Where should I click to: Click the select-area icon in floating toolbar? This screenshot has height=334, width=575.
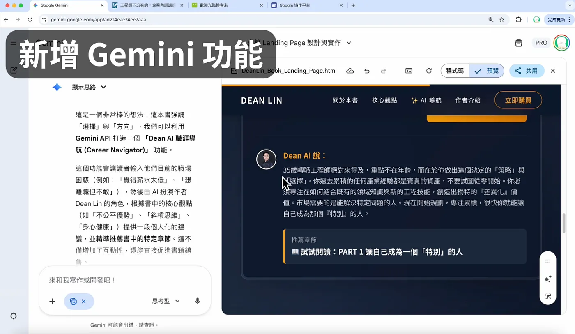(548, 296)
